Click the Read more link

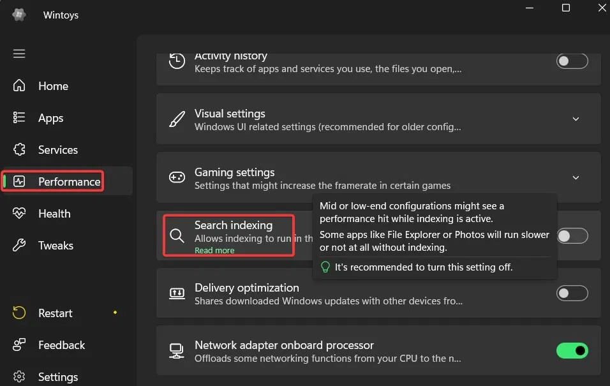[214, 251]
